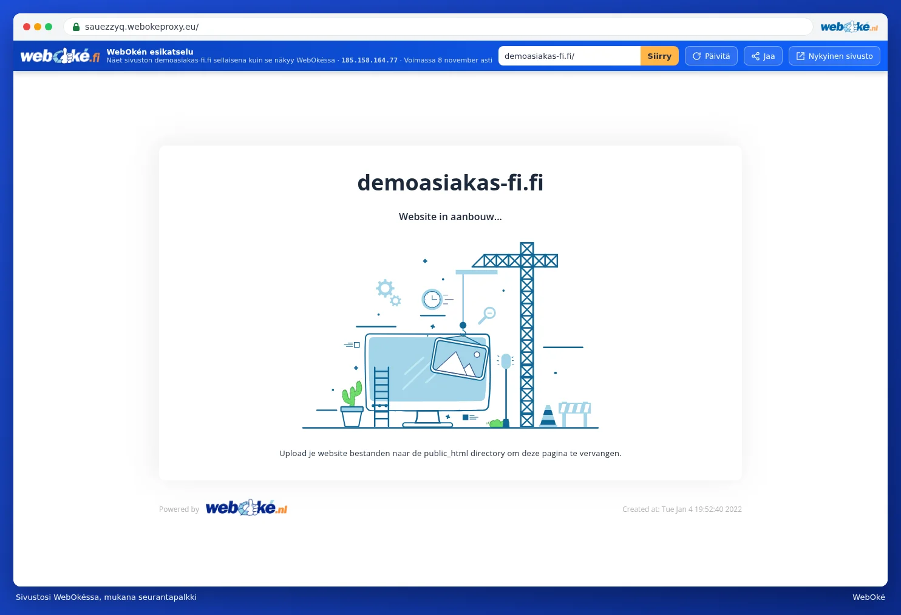The width and height of the screenshot is (901, 615).
Task: Click the 'Powered by' text
Action: coord(179,509)
